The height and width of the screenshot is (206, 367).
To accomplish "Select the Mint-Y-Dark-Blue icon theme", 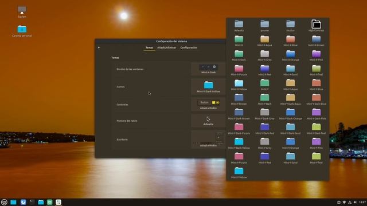I will pyautogui.click(x=316, y=99).
